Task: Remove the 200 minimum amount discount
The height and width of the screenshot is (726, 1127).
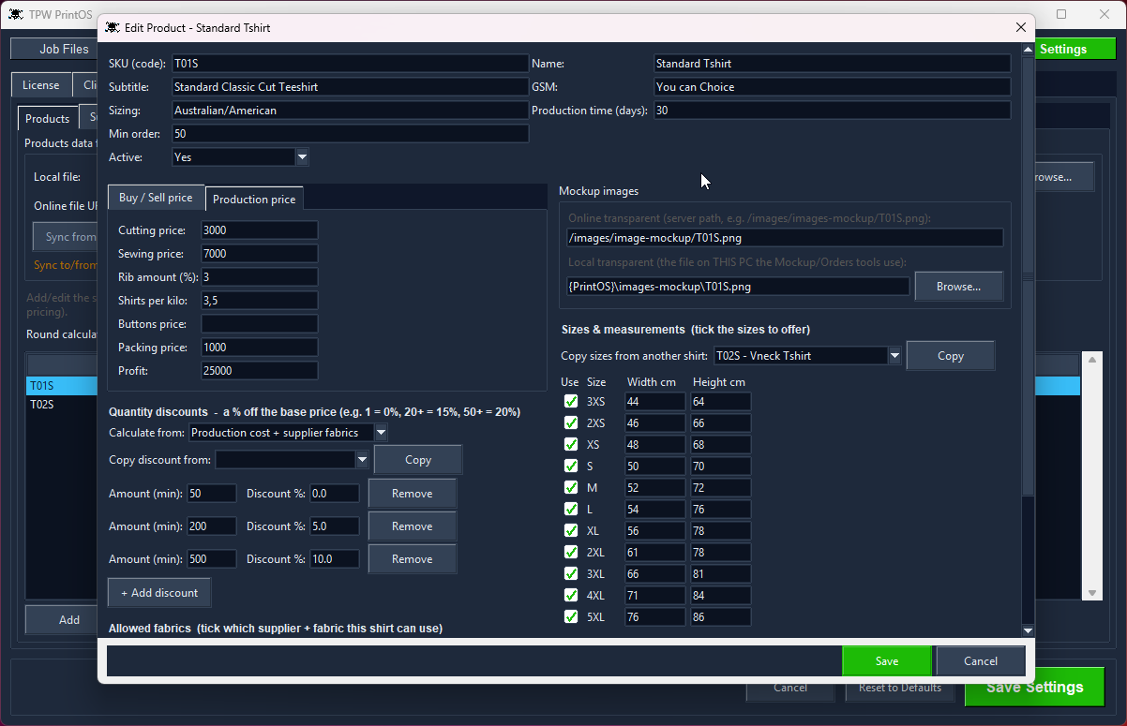Action: [413, 526]
